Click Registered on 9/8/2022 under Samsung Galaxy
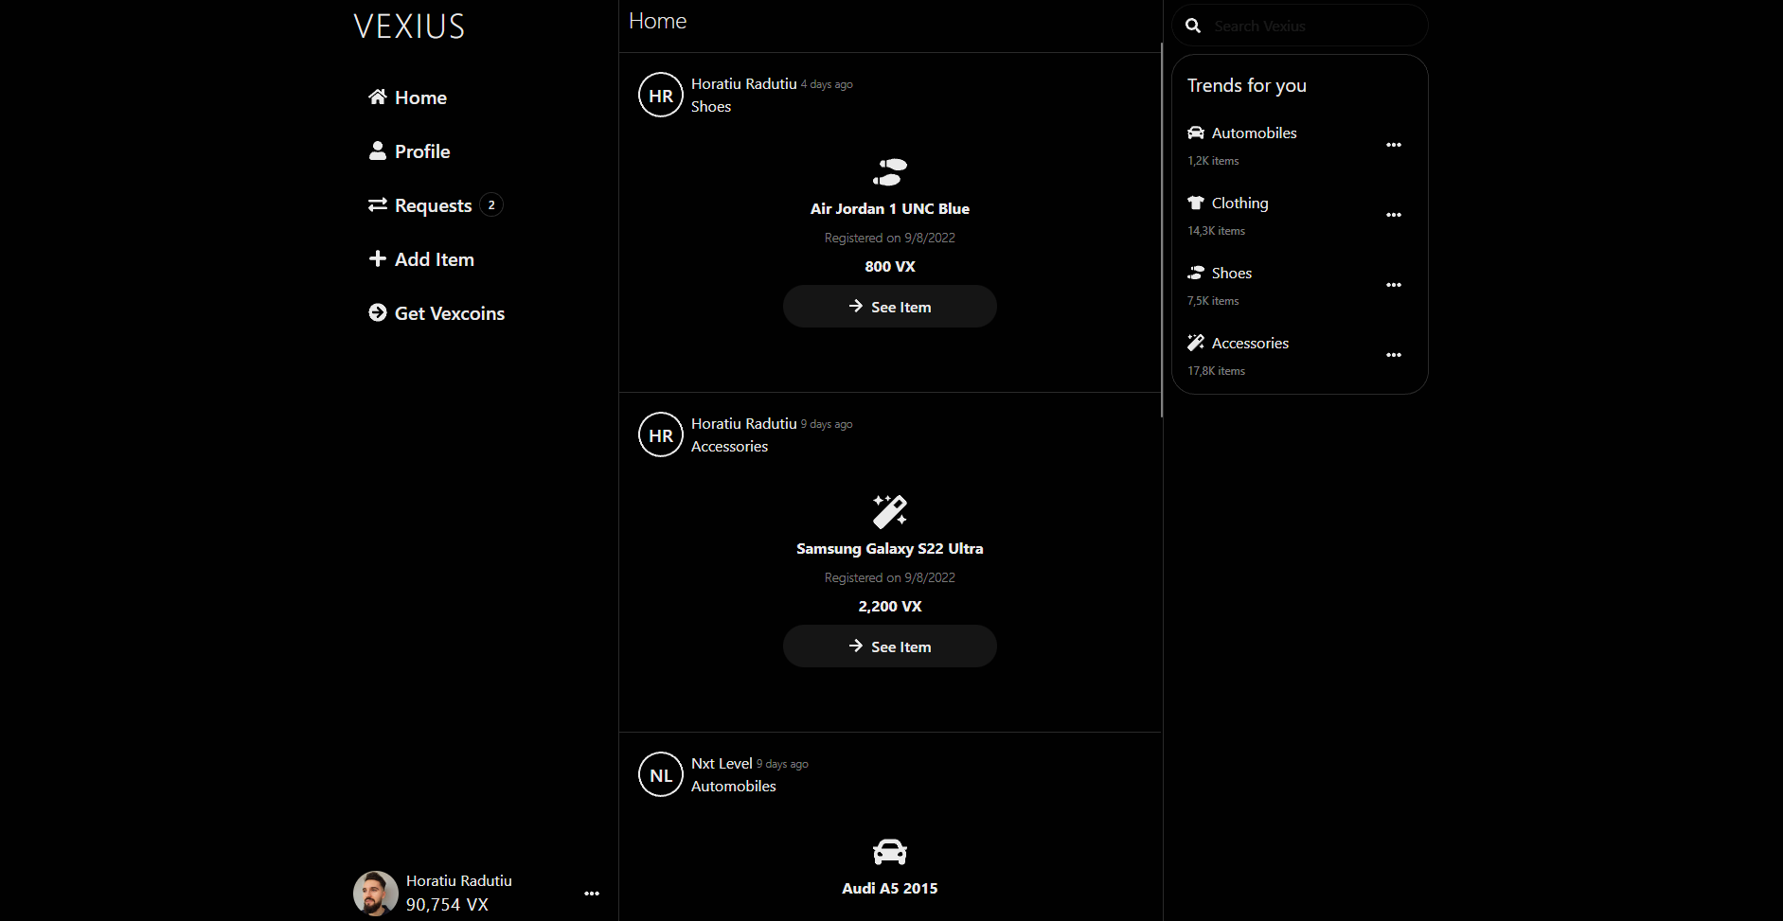This screenshot has height=921, width=1783. (x=890, y=577)
